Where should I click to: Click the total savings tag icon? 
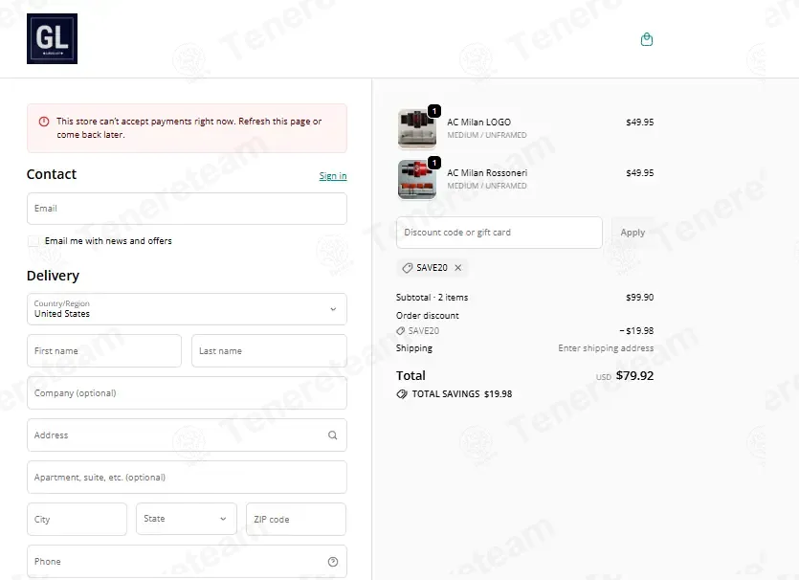402,394
